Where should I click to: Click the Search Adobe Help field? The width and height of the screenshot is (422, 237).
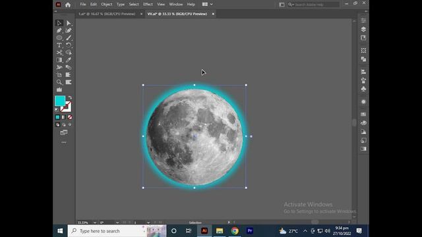coord(314,5)
